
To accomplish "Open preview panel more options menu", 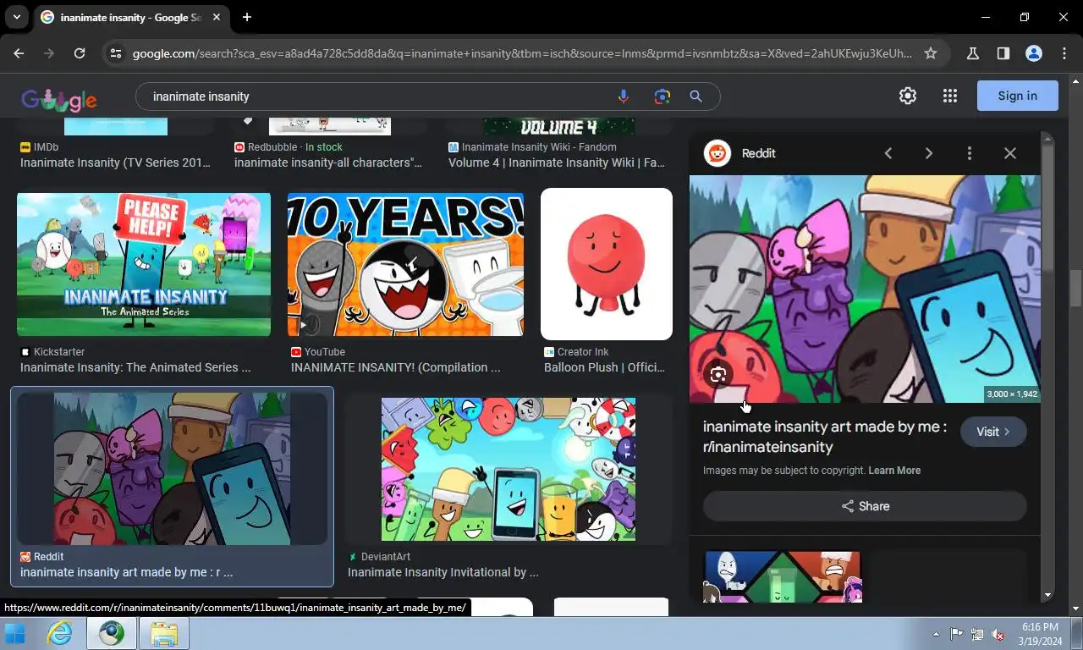I will (970, 153).
